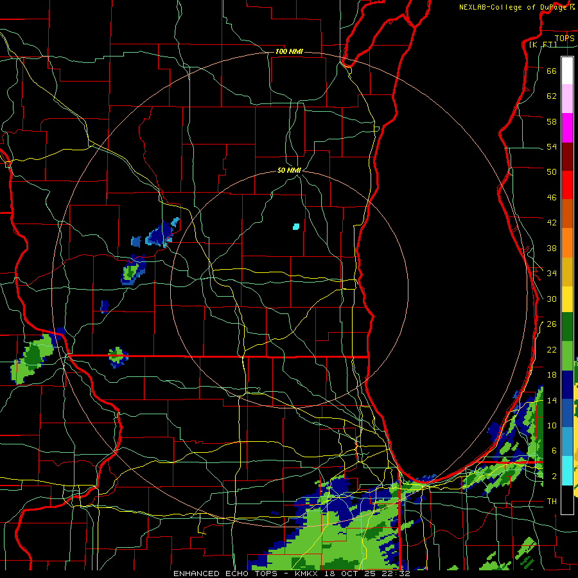
Task: Click the "50 NMI" range ring label
Action: pos(290,170)
